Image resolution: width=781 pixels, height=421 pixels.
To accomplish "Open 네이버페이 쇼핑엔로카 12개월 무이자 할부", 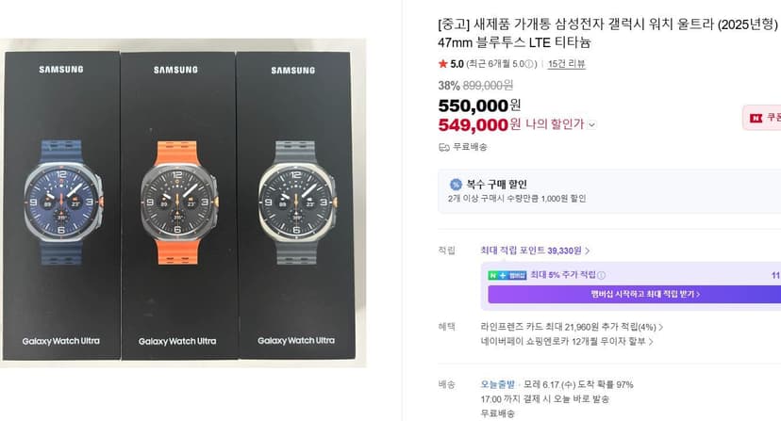I will click(x=567, y=341).
